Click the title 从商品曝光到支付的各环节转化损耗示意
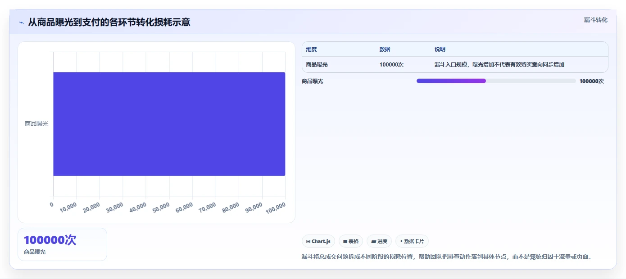The image size is (626, 279). [109, 22]
